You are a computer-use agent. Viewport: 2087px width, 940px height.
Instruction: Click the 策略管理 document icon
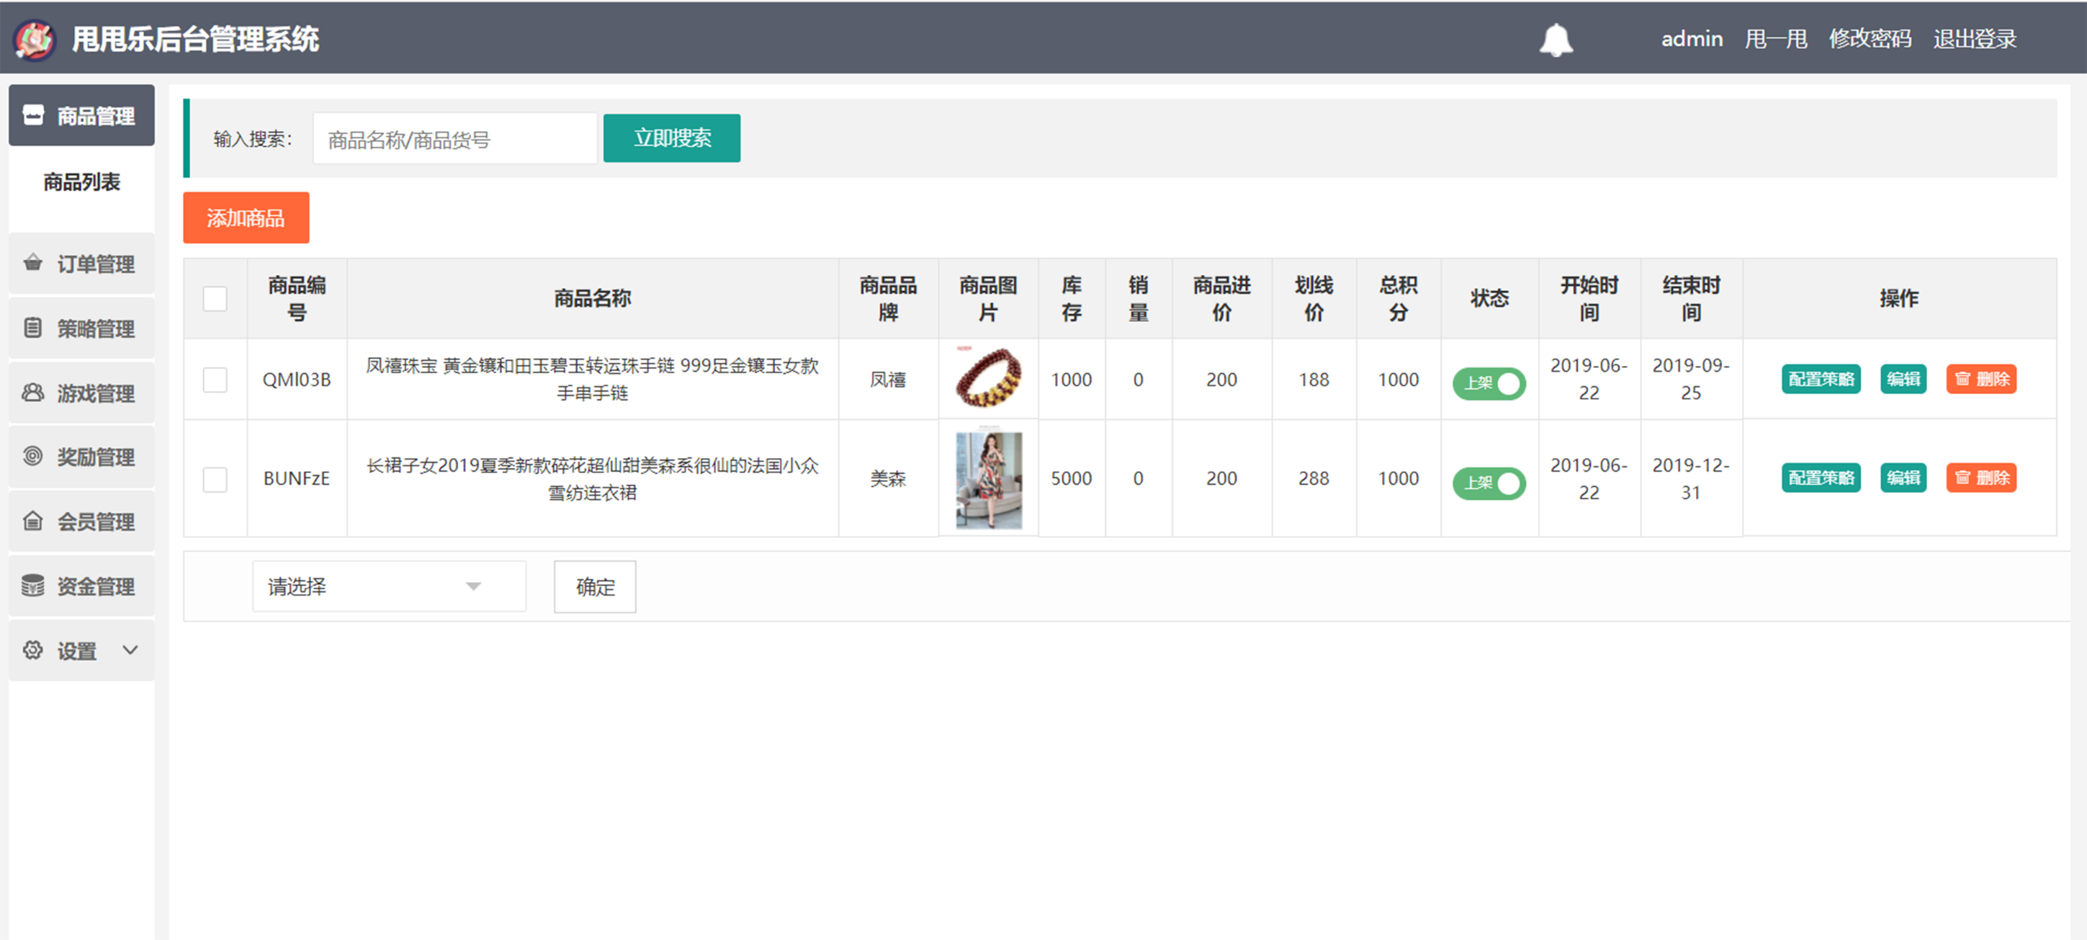click(32, 327)
